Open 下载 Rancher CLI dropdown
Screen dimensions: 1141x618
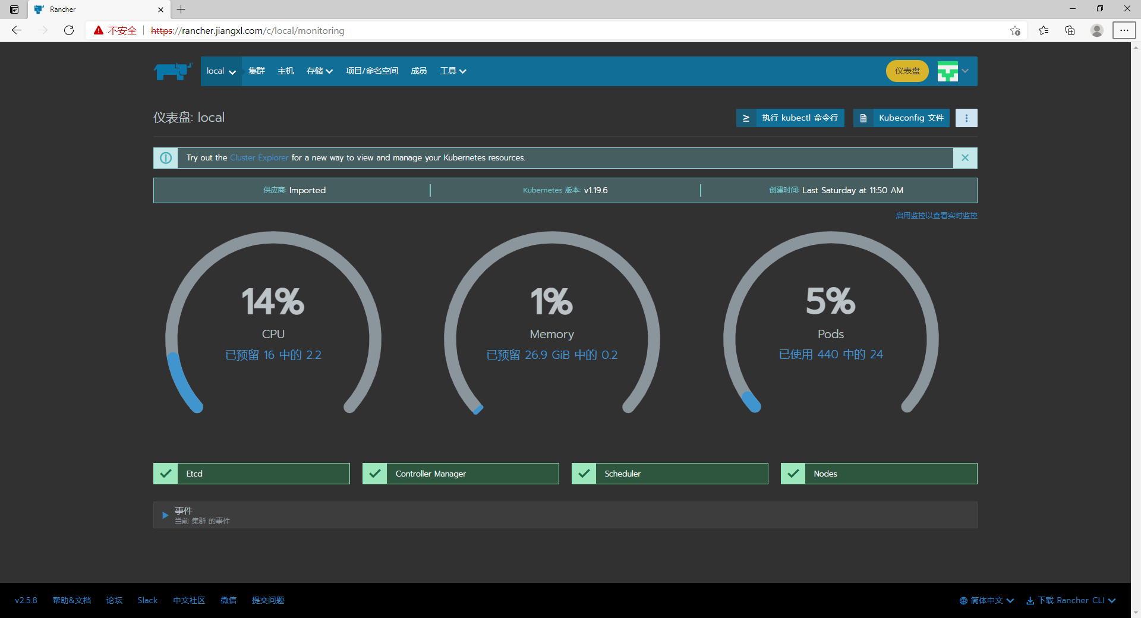(1071, 600)
